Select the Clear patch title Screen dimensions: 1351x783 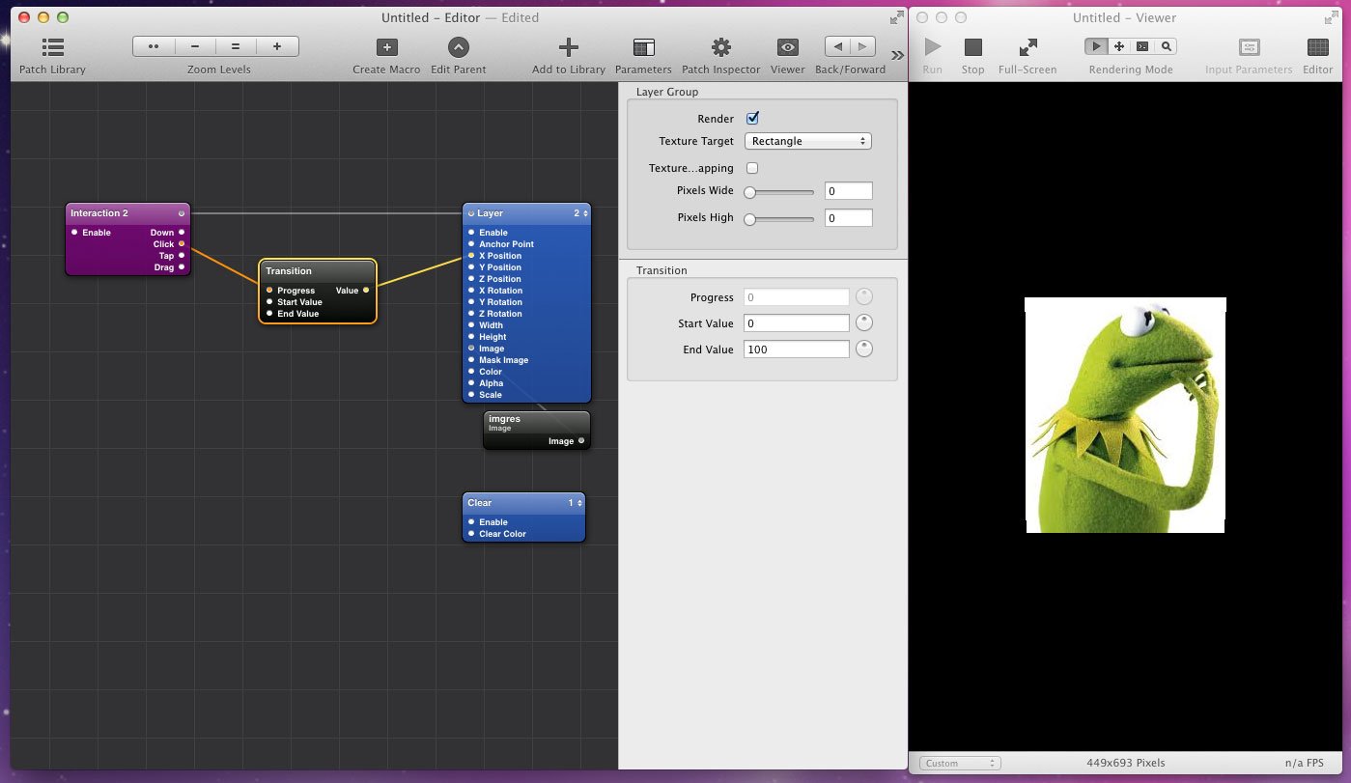point(480,503)
